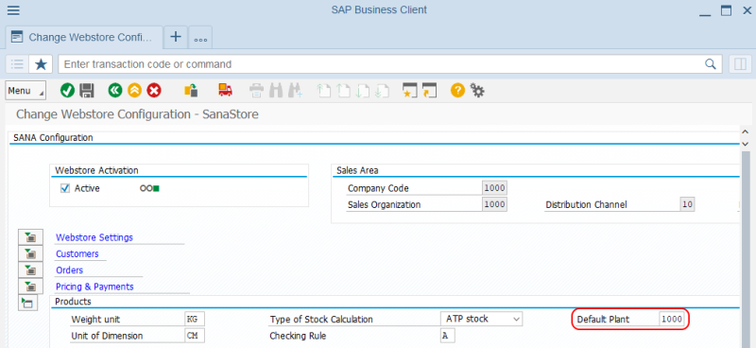Add a new tab with plus button

pyautogui.click(x=176, y=37)
